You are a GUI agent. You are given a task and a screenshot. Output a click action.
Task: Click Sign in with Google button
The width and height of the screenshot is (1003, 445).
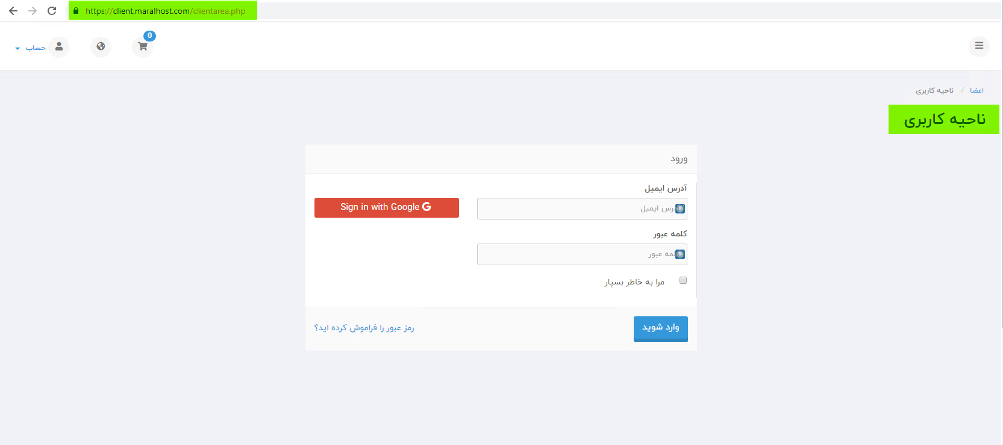(x=387, y=207)
